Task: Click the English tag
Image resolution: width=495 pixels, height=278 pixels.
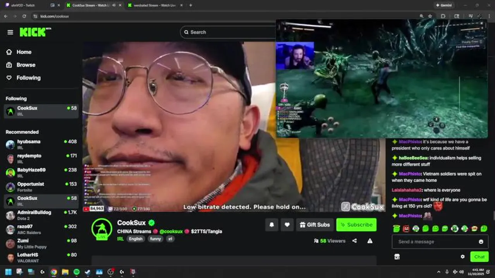Action: 136,239
